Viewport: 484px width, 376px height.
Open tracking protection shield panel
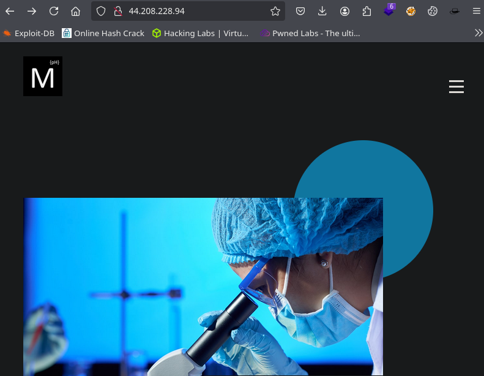pos(102,11)
